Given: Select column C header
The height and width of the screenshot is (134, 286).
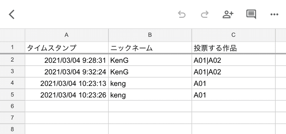Looking at the screenshot, I should click(233, 35).
